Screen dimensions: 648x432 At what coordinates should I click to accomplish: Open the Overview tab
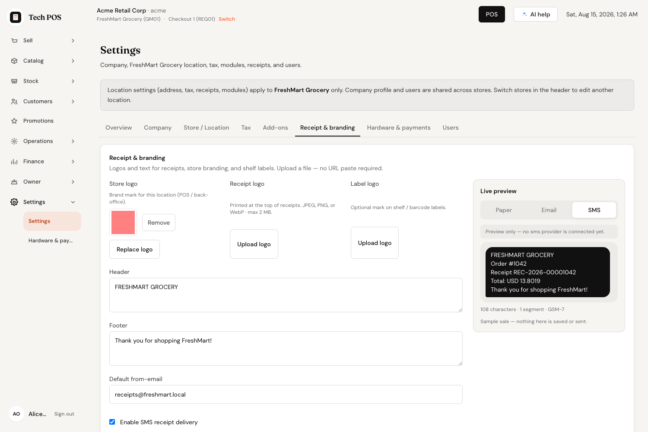(119, 128)
